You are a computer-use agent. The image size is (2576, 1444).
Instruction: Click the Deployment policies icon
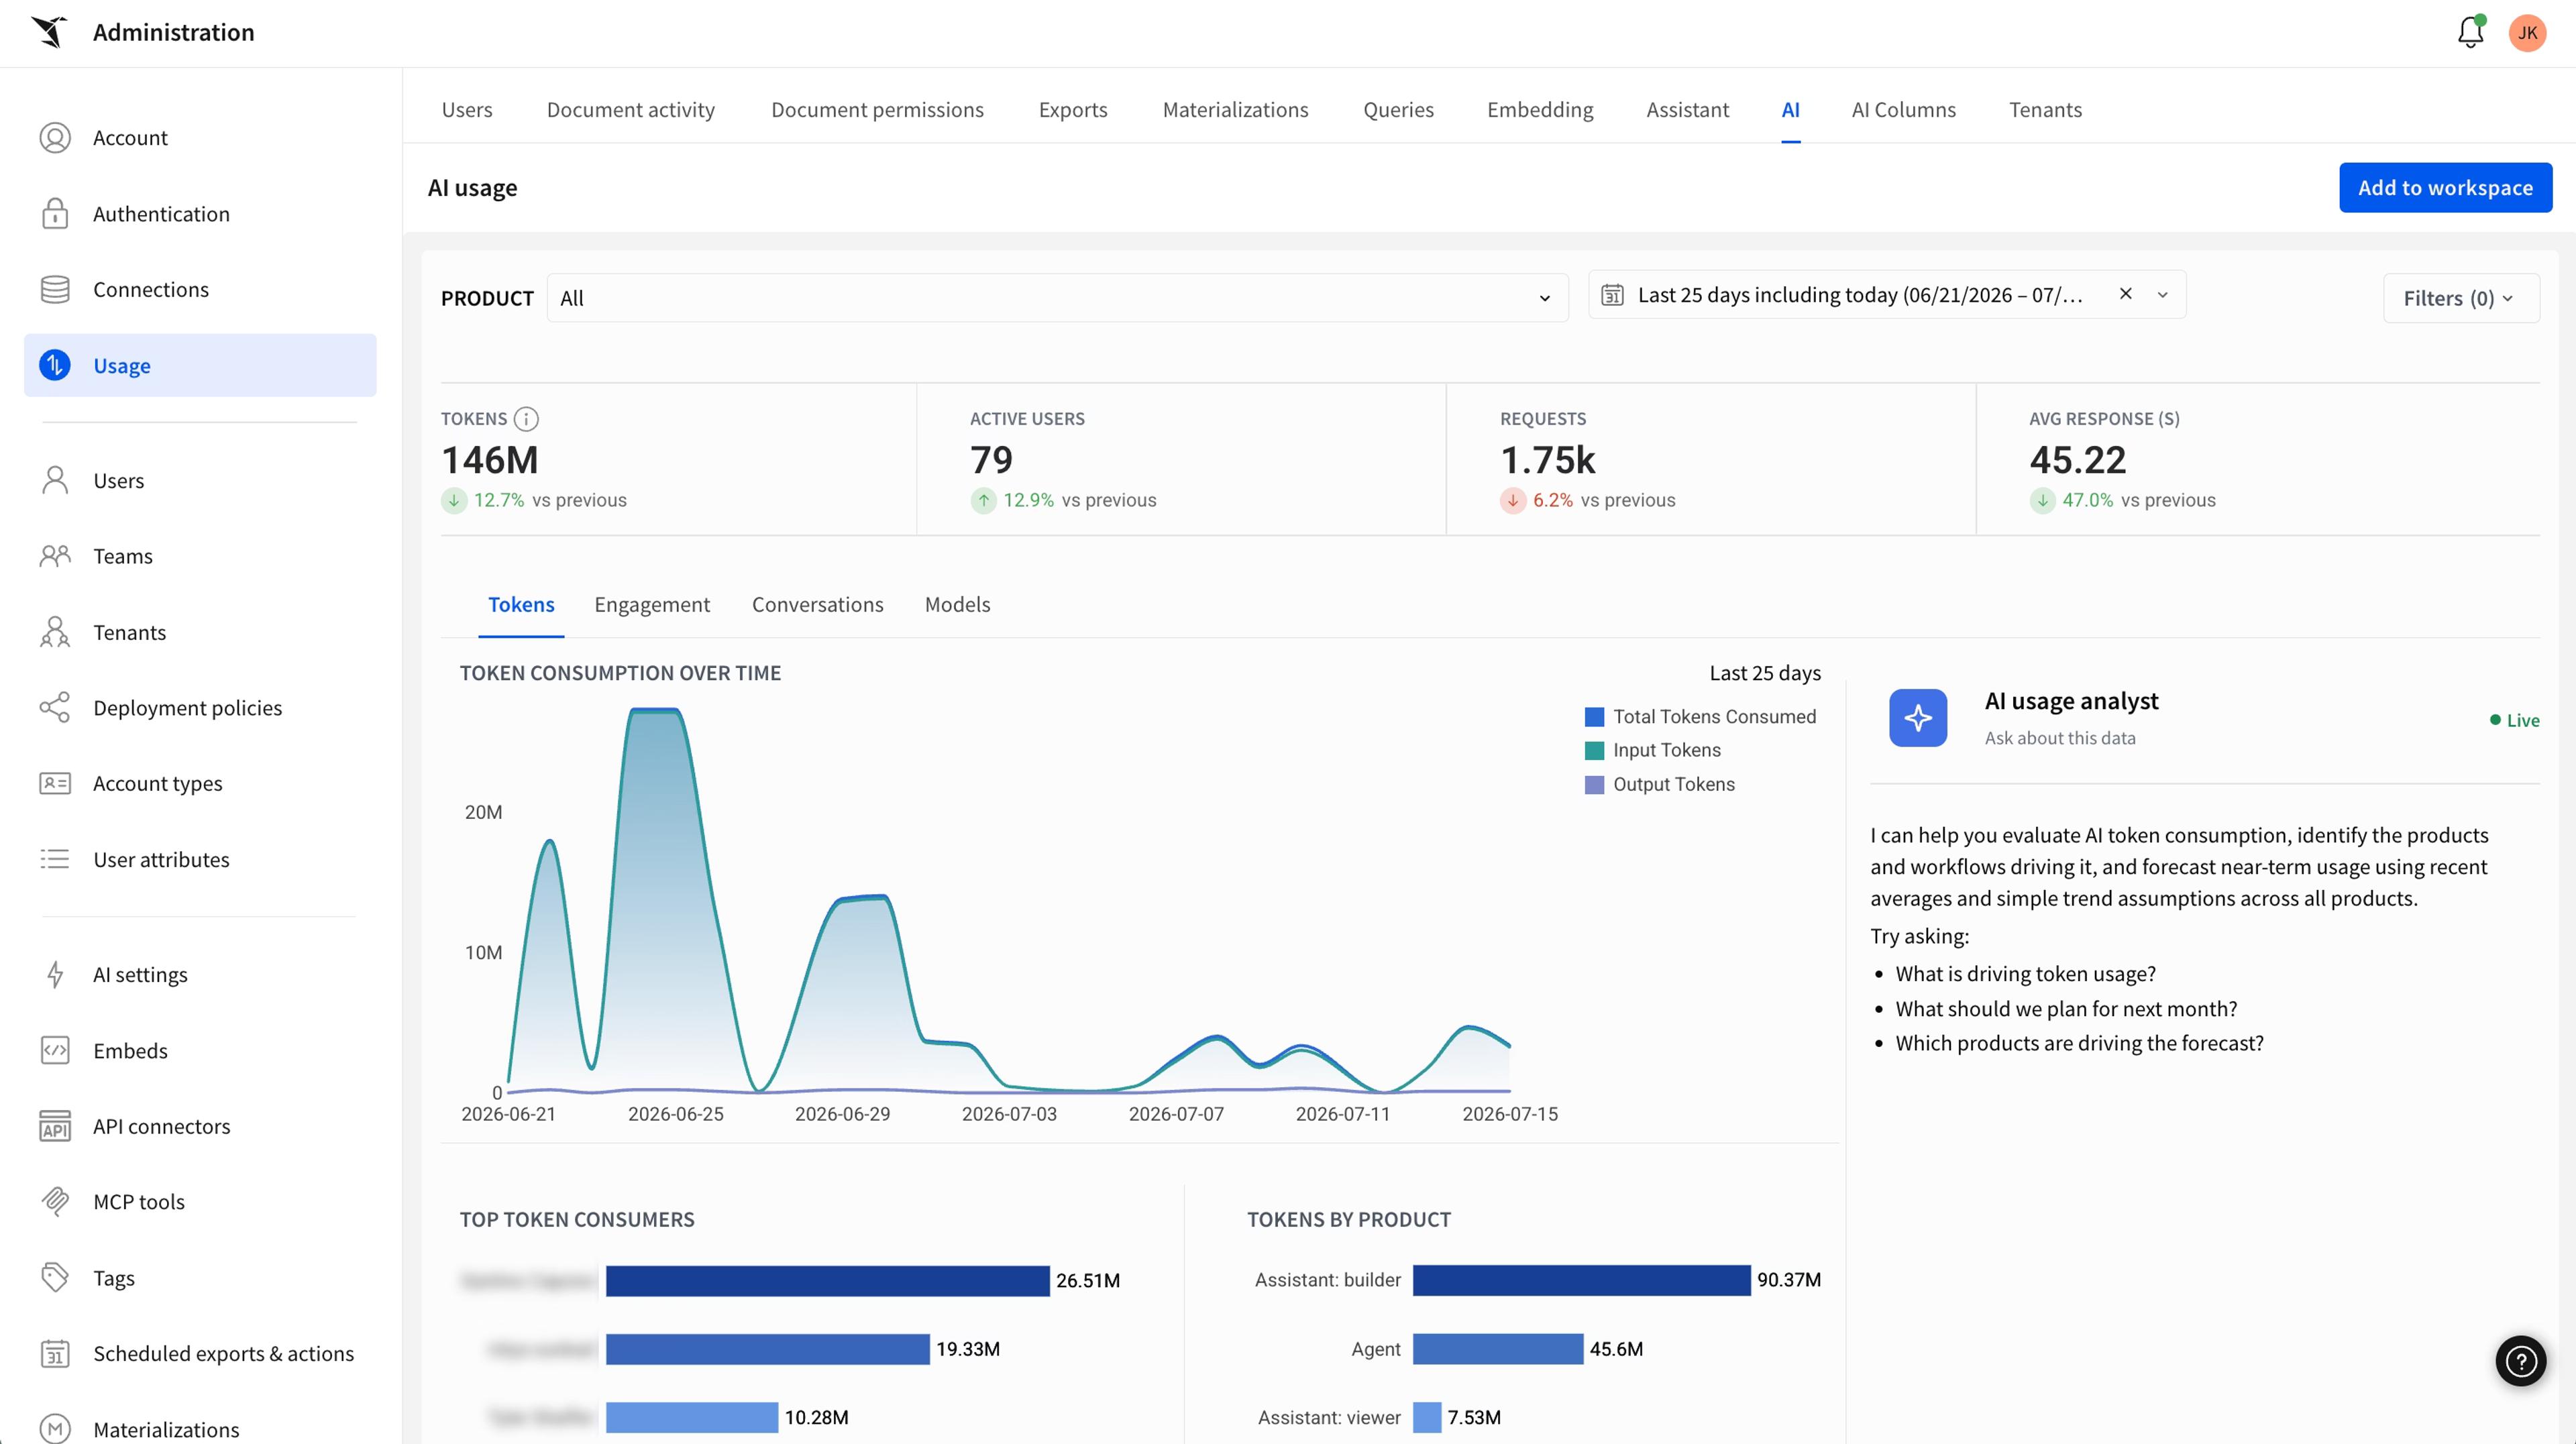coord(55,707)
